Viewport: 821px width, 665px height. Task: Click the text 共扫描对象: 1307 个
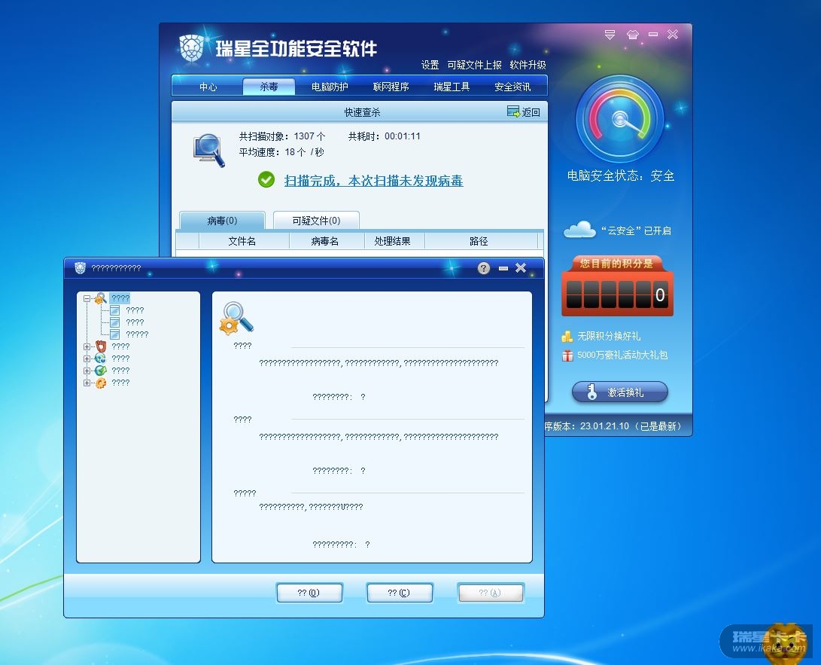tap(282, 136)
